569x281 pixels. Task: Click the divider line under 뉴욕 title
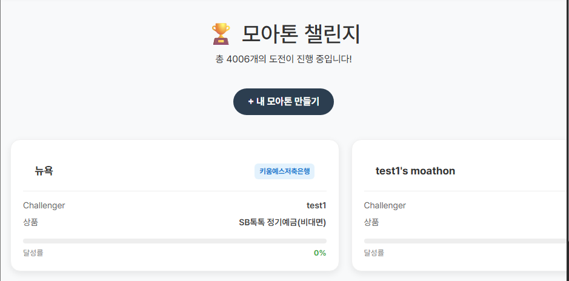coord(175,191)
